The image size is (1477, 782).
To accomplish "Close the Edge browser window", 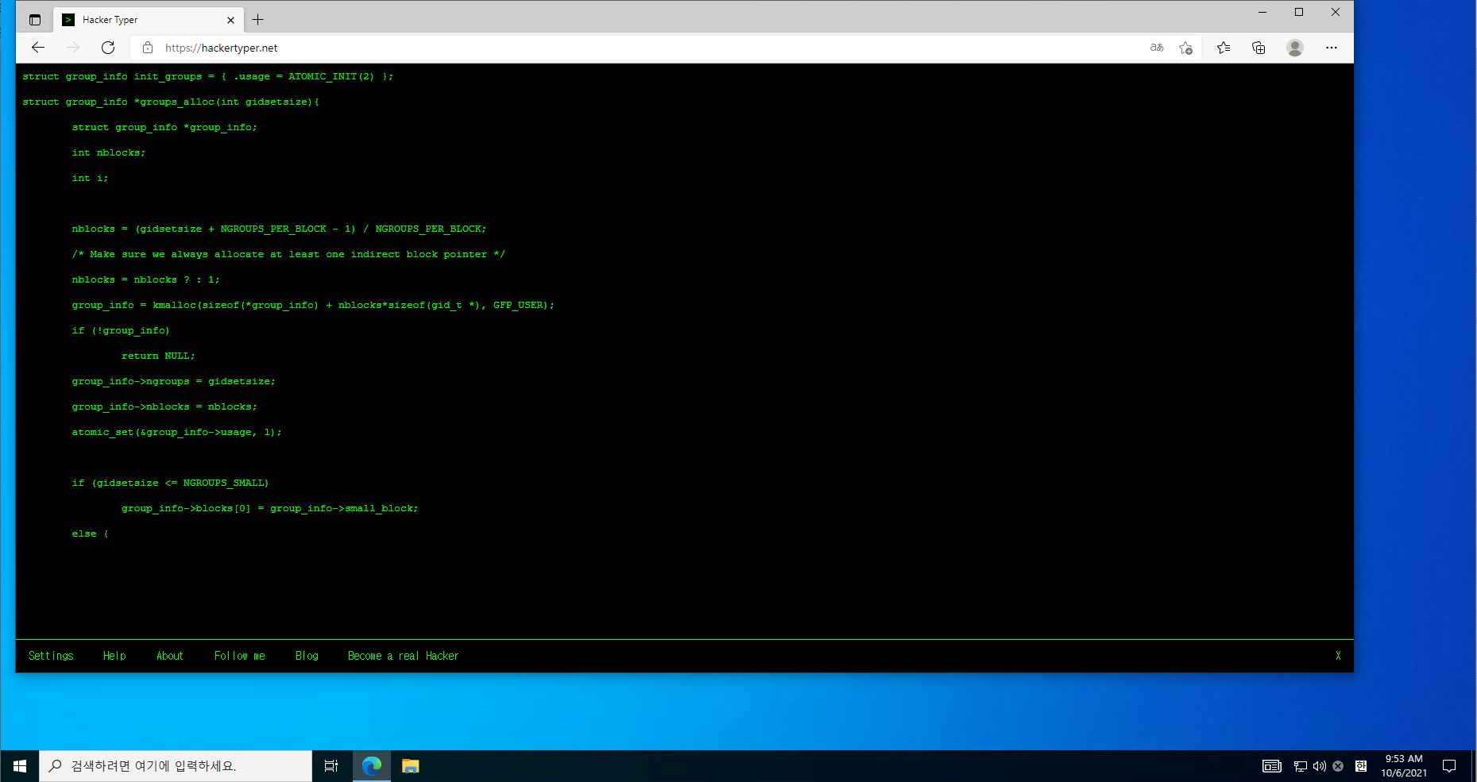I will (x=1336, y=12).
